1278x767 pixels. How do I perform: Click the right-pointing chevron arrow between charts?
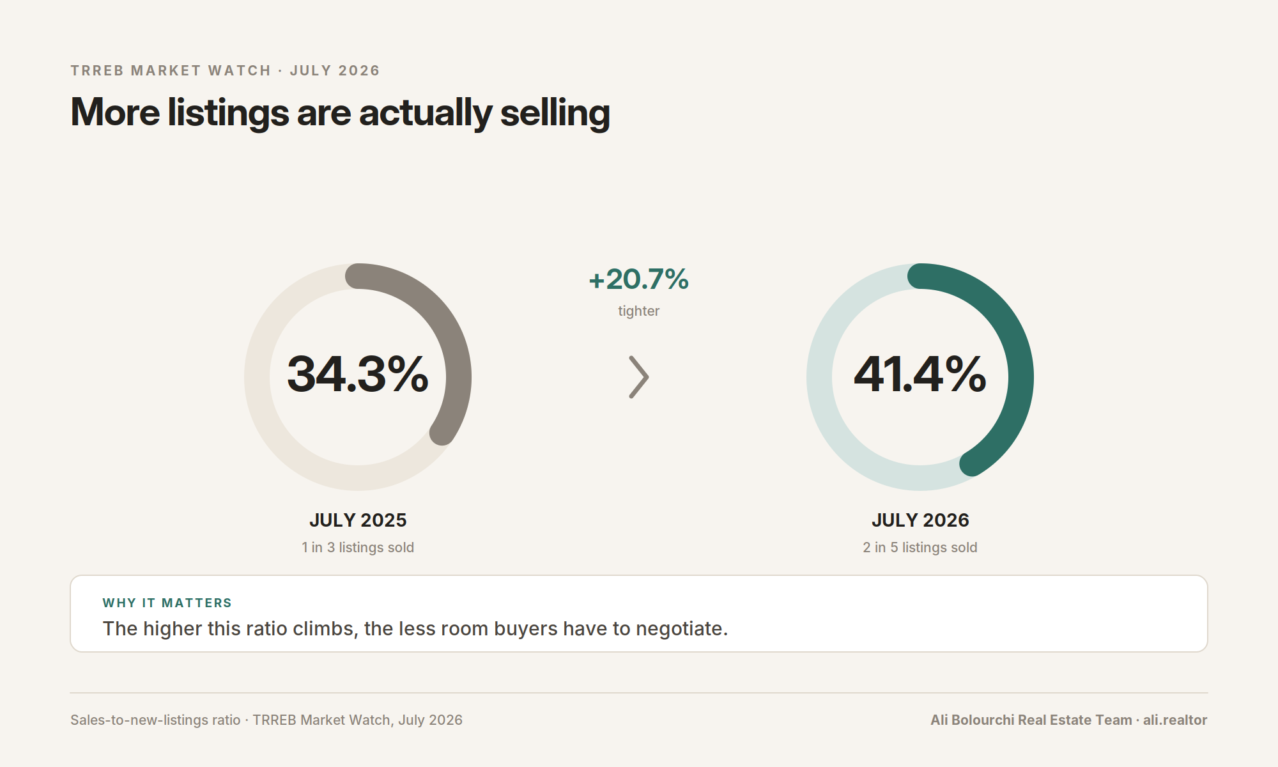639,377
